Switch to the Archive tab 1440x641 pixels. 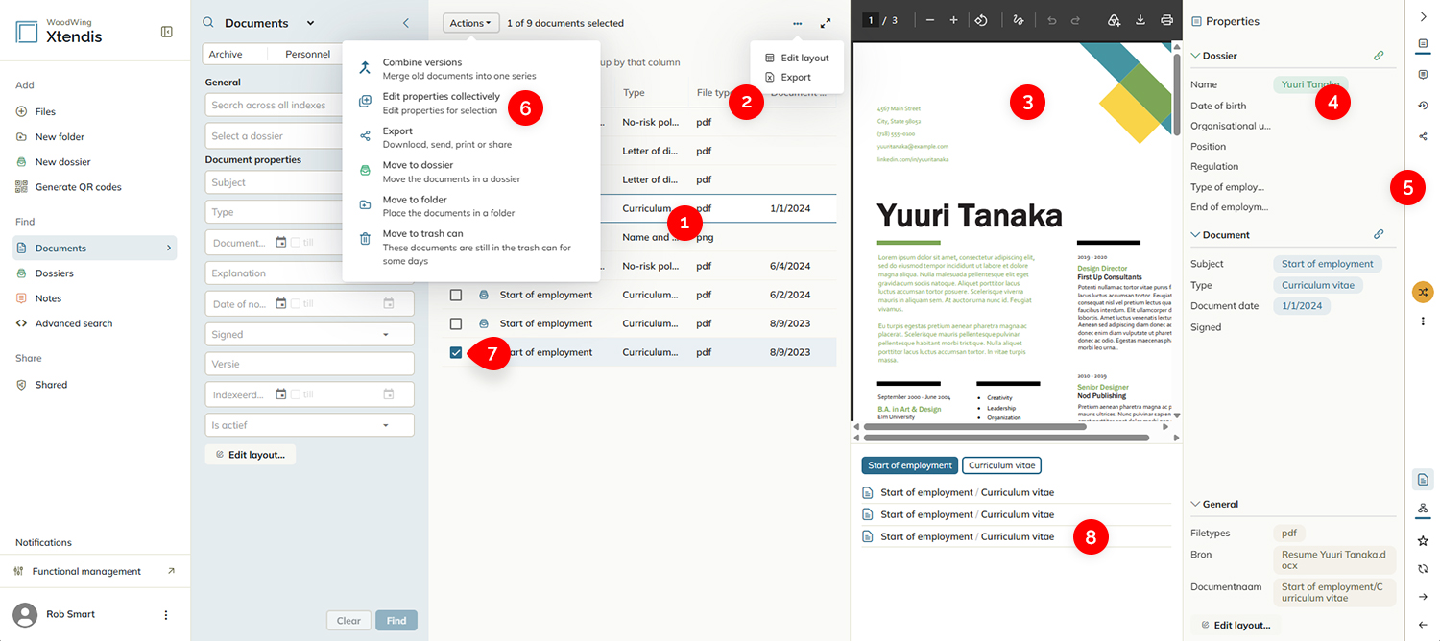pyautogui.click(x=226, y=54)
